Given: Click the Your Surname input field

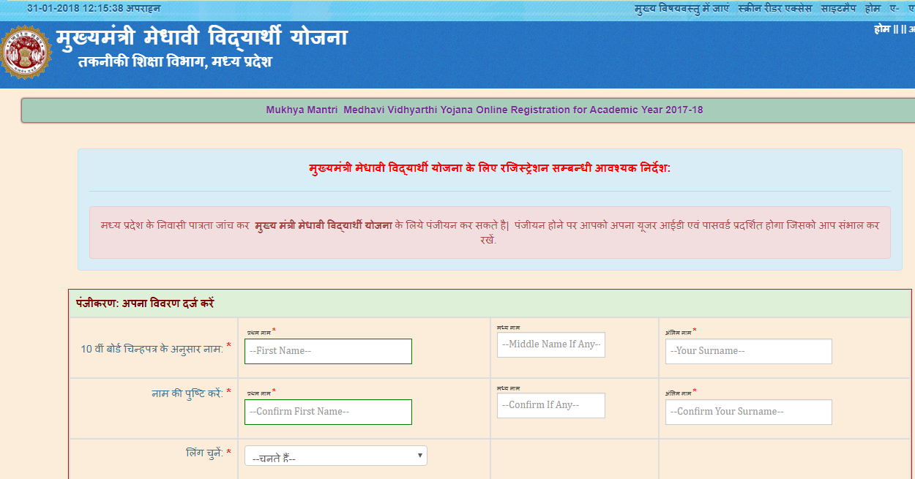Looking at the screenshot, I should pos(749,351).
